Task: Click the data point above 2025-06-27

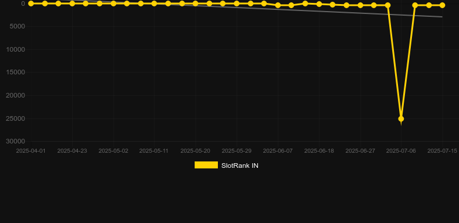Action: click(x=360, y=5)
